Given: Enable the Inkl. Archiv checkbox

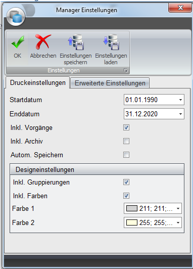Looking at the screenshot, I should pos(126,141).
